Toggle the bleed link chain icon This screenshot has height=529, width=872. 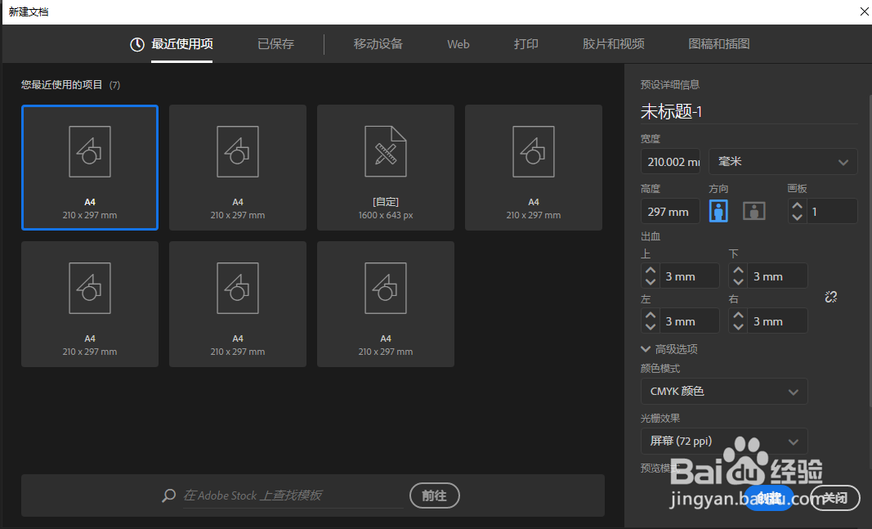coord(831,297)
